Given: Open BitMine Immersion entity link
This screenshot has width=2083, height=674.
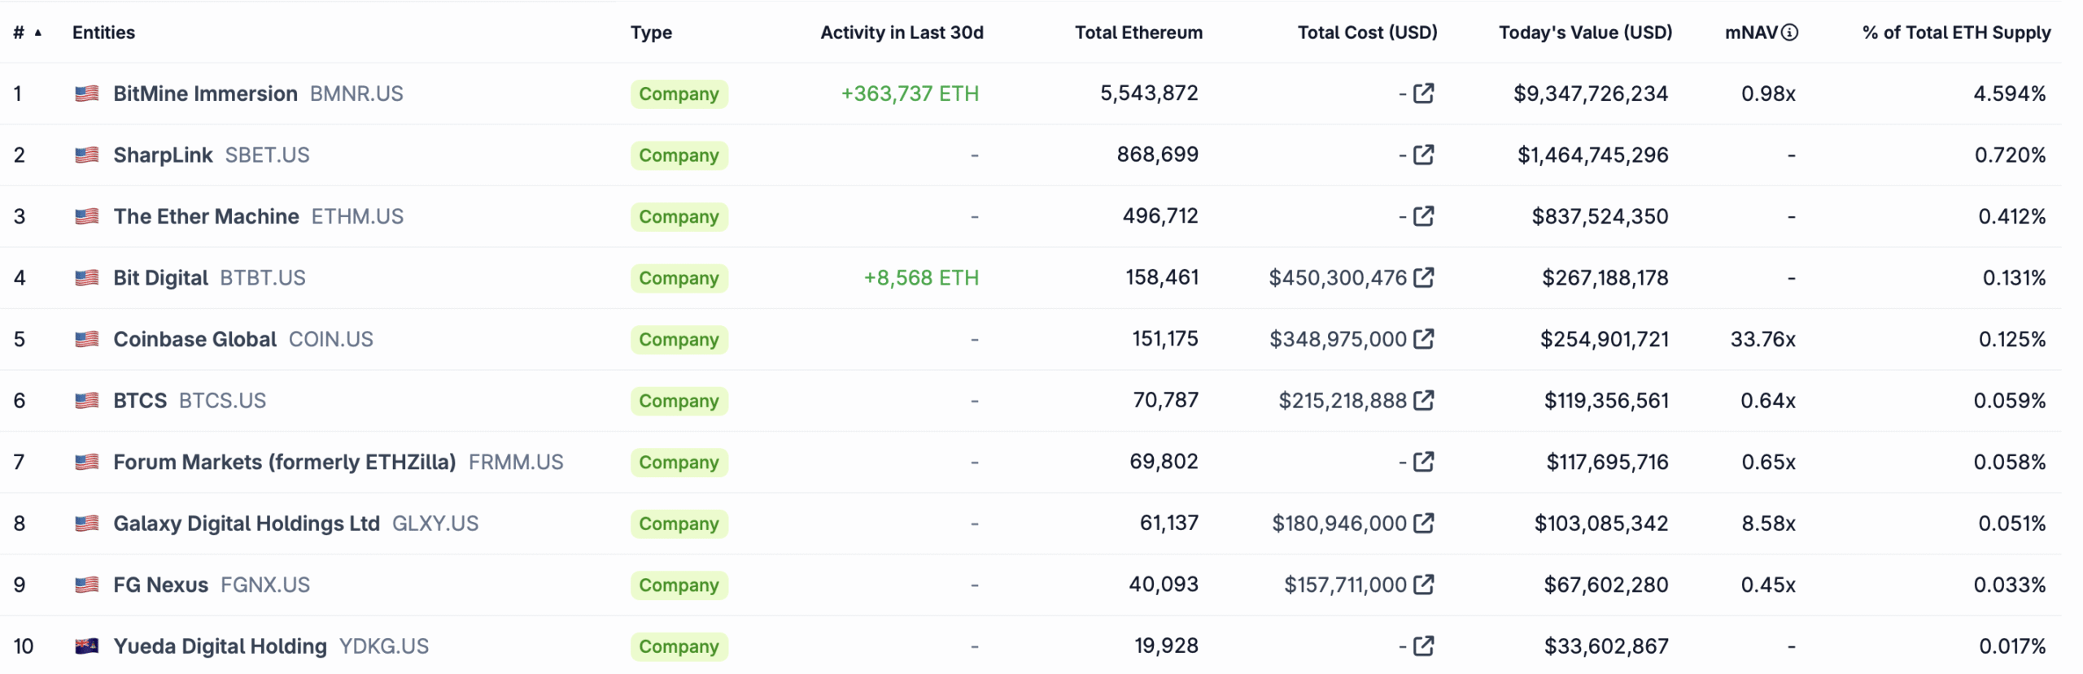Looking at the screenshot, I should (205, 93).
